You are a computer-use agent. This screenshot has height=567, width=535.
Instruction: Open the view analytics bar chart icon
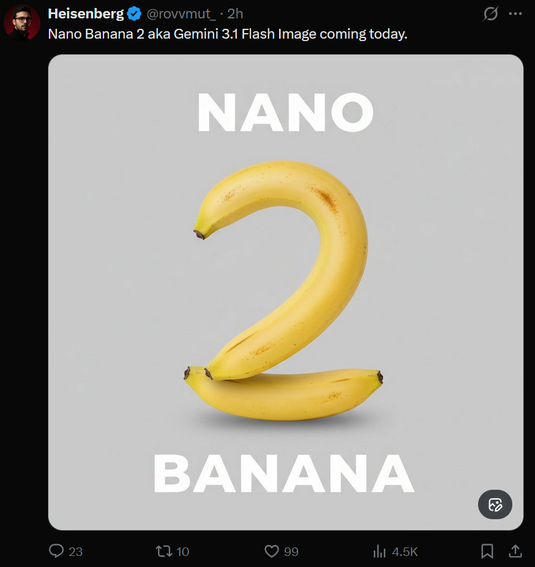pyautogui.click(x=380, y=552)
